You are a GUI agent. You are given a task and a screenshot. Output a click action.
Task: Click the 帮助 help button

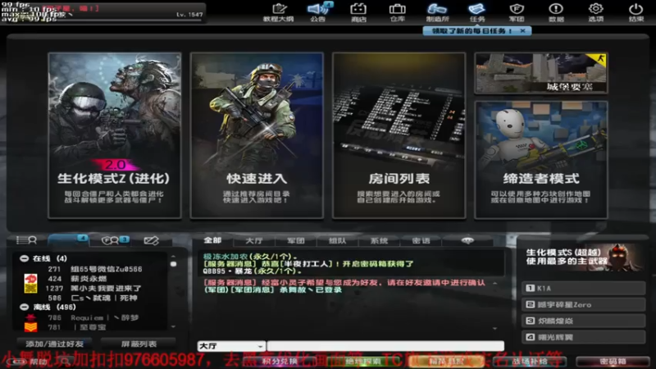(x=31, y=362)
